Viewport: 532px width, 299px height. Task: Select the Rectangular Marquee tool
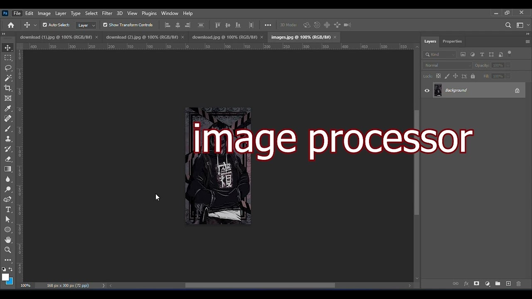click(8, 58)
